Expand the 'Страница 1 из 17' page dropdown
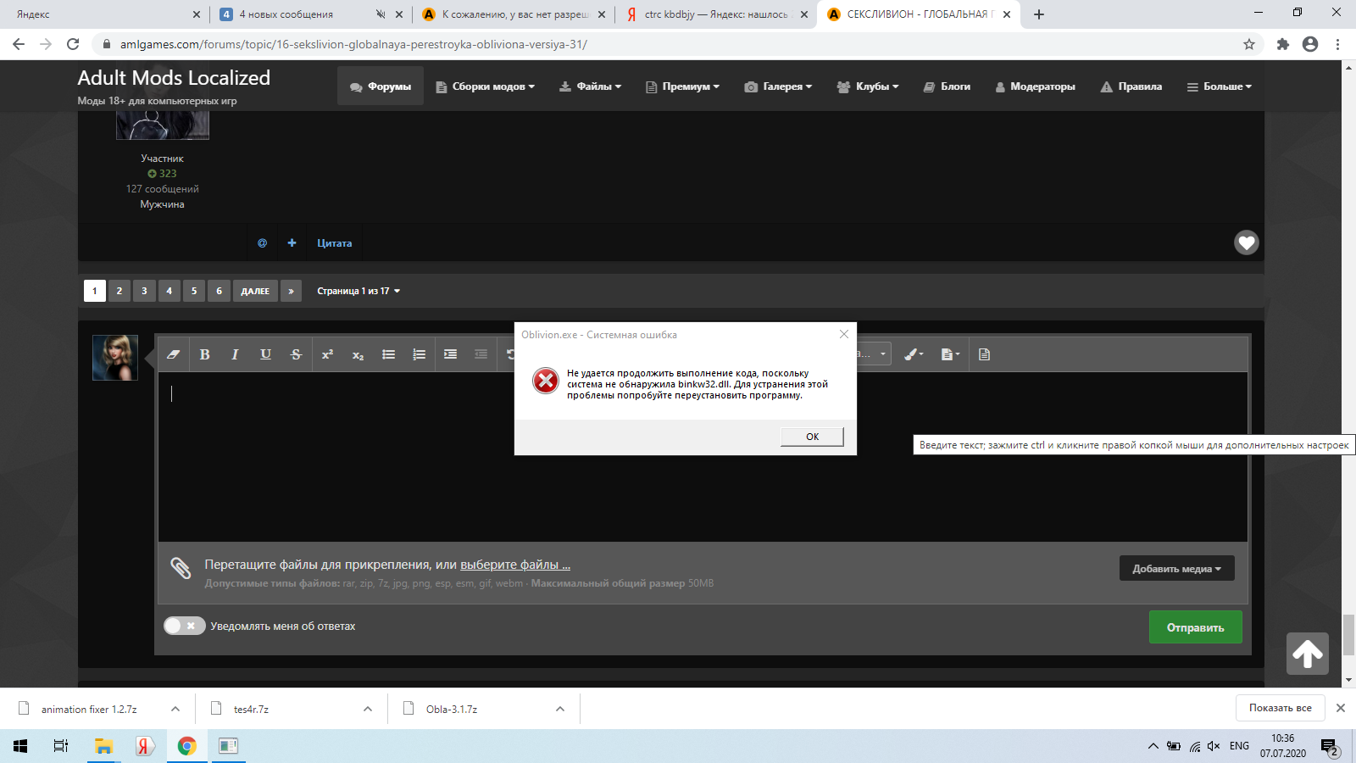 point(358,291)
